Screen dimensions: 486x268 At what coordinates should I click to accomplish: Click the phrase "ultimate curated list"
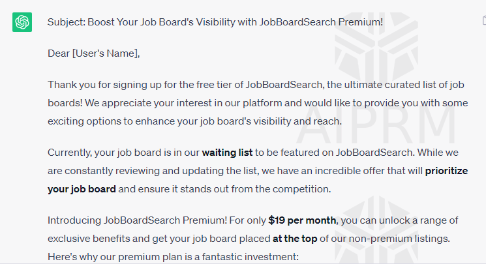click(370, 85)
